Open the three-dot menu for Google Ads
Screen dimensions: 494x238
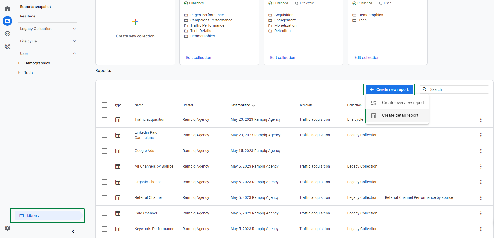(x=481, y=151)
